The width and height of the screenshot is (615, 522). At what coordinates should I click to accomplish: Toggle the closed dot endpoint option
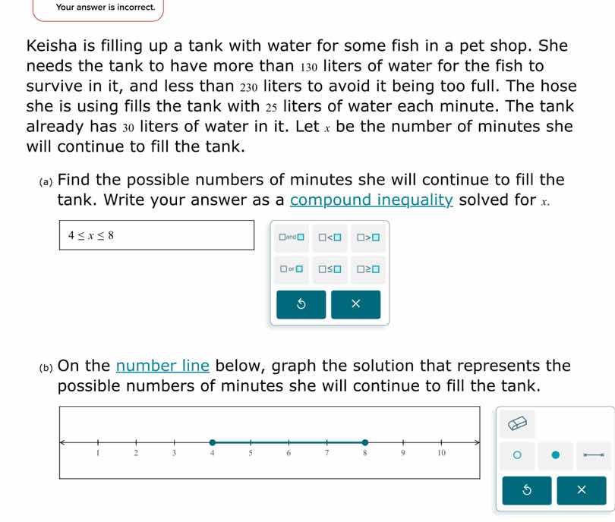(x=555, y=455)
